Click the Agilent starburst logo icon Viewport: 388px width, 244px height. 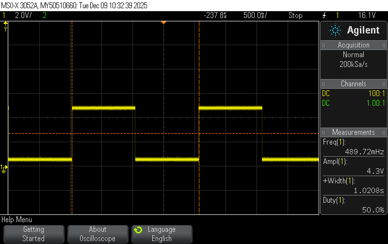coord(335,30)
